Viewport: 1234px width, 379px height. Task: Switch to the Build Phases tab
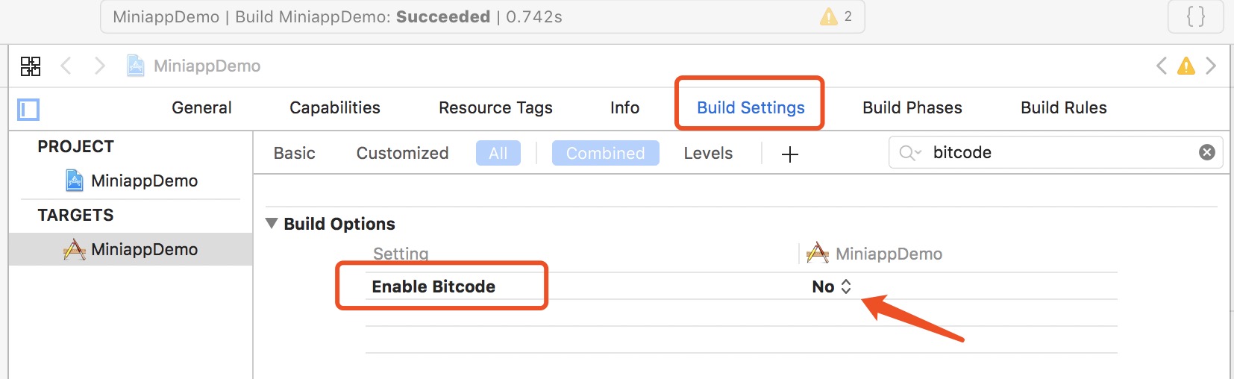click(x=912, y=108)
